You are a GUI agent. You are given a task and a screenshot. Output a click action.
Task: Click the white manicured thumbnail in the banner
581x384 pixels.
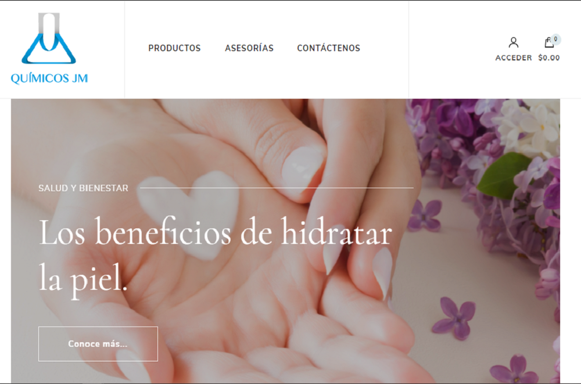coord(303,168)
